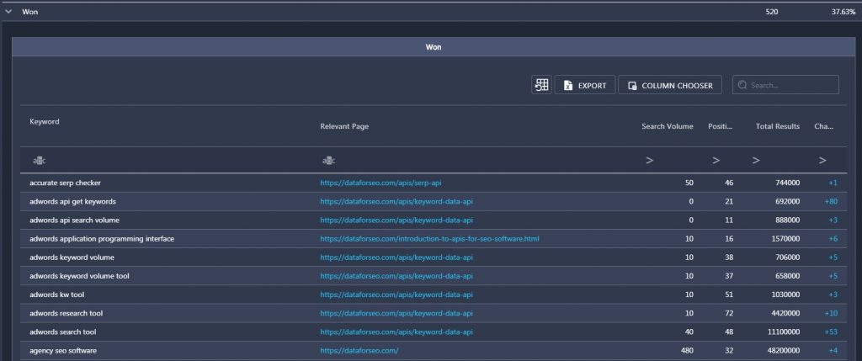Click the +80 change value

point(831,202)
